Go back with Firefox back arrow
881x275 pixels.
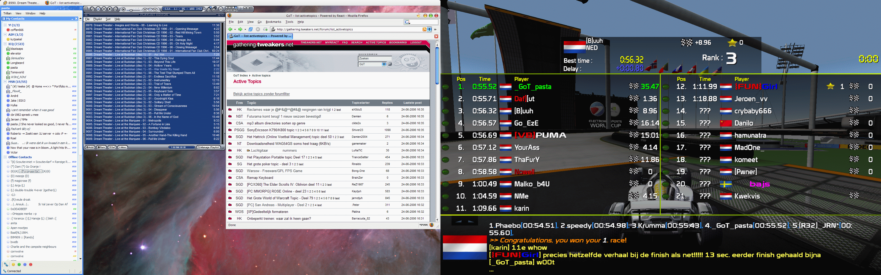[x=230, y=29]
